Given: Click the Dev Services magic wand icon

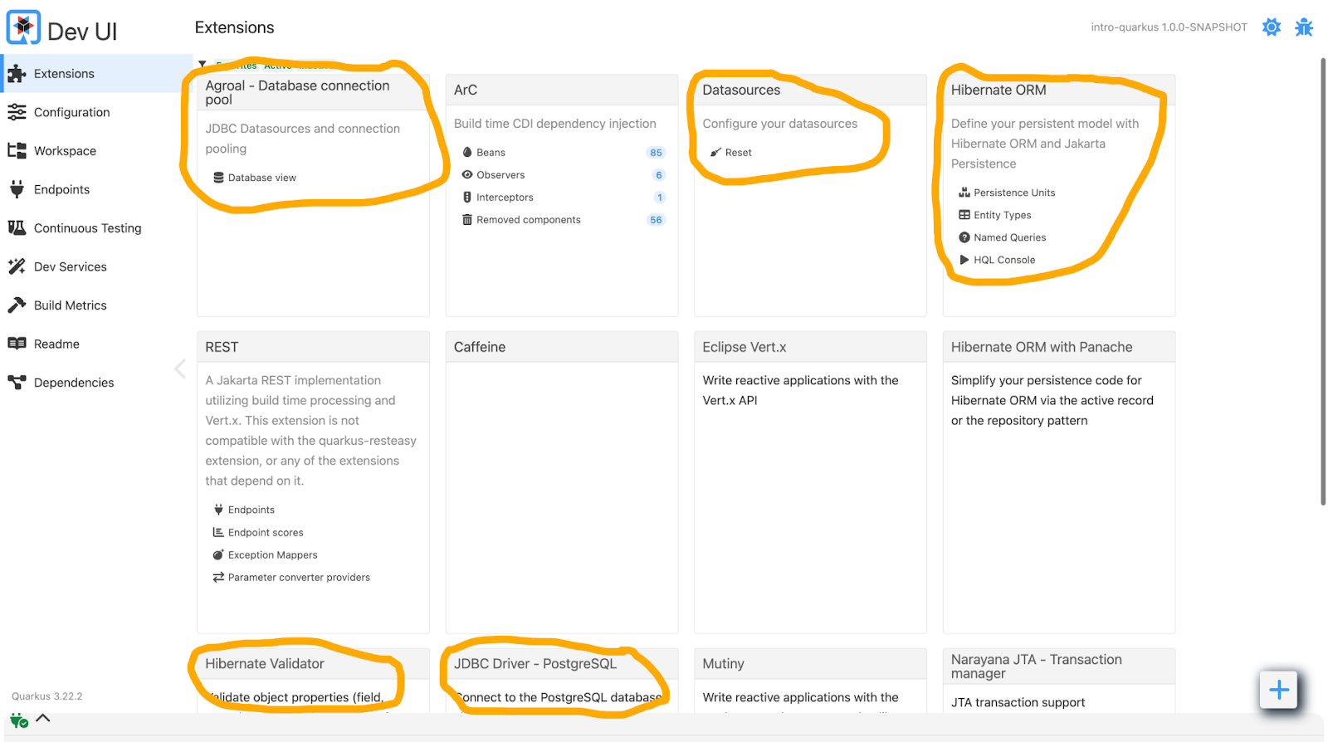Looking at the screenshot, I should (17, 266).
